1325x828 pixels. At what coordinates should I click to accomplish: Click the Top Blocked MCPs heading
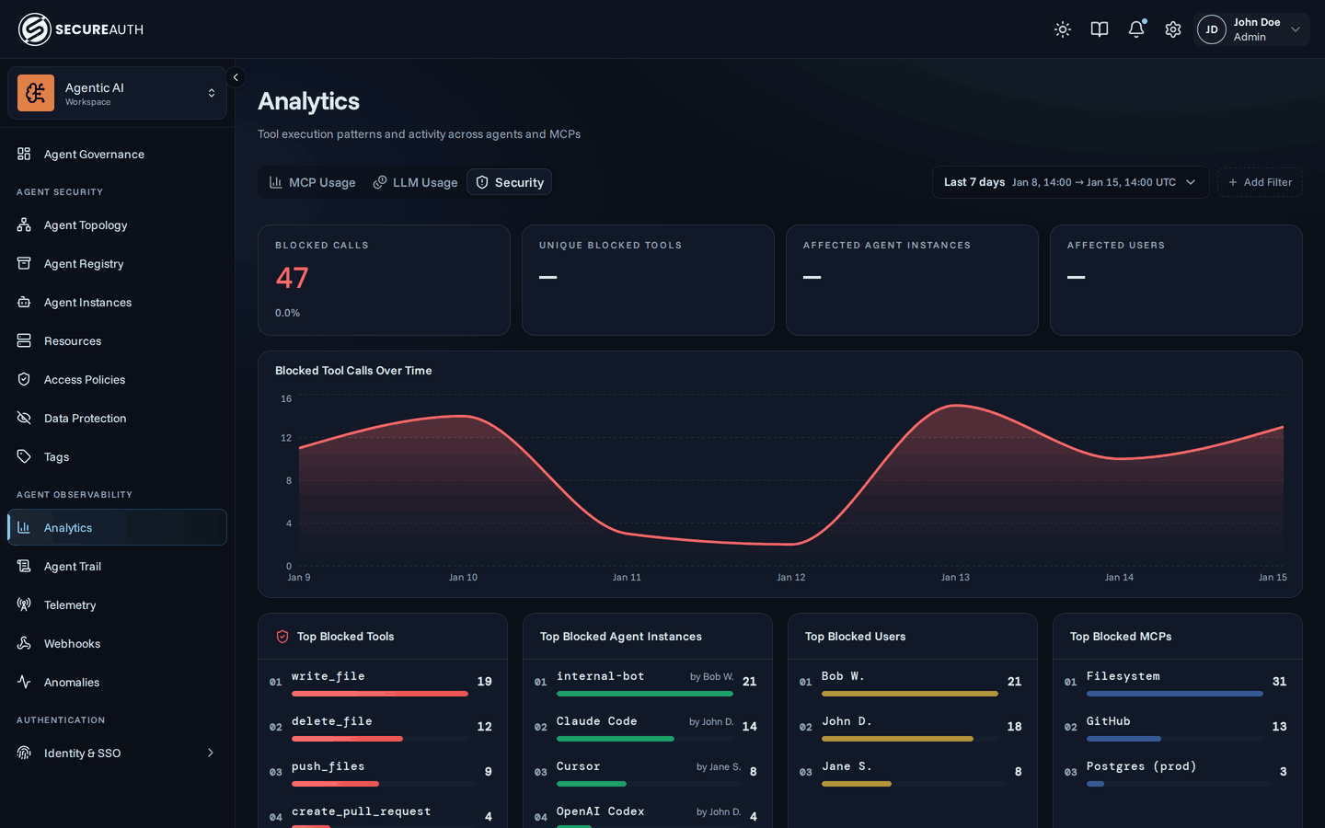pyautogui.click(x=1121, y=637)
